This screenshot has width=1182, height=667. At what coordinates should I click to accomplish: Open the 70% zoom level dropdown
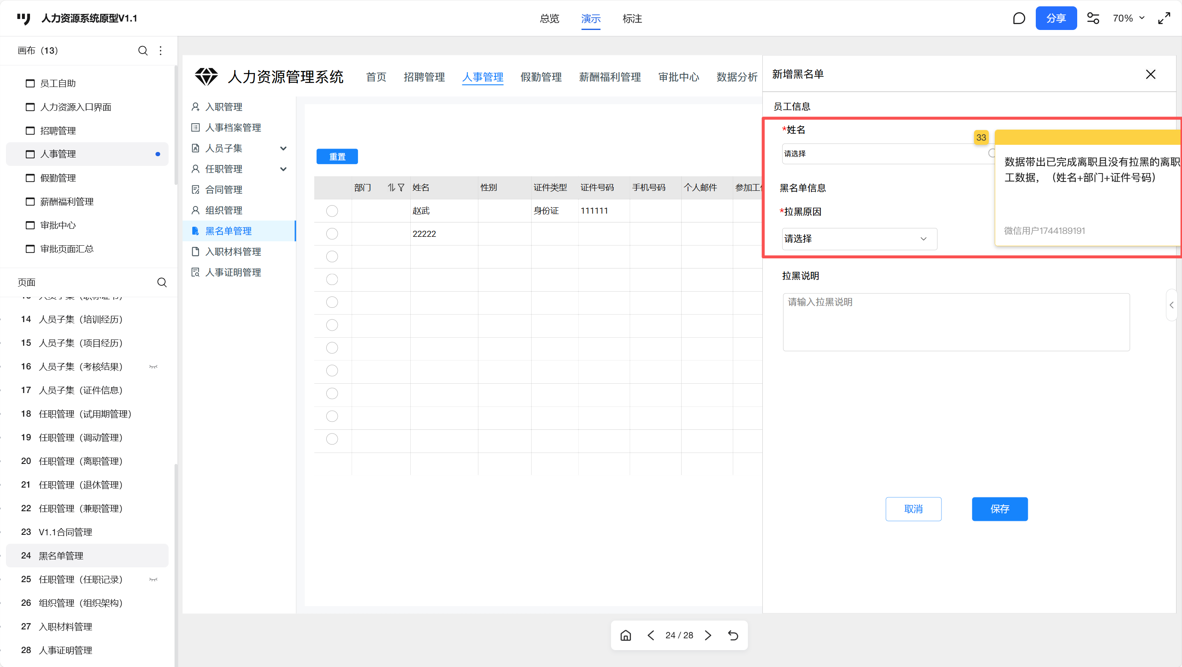point(1128,18)
